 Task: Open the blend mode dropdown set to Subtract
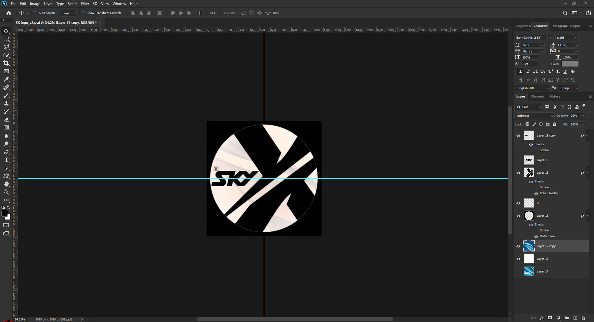point(534,116)
